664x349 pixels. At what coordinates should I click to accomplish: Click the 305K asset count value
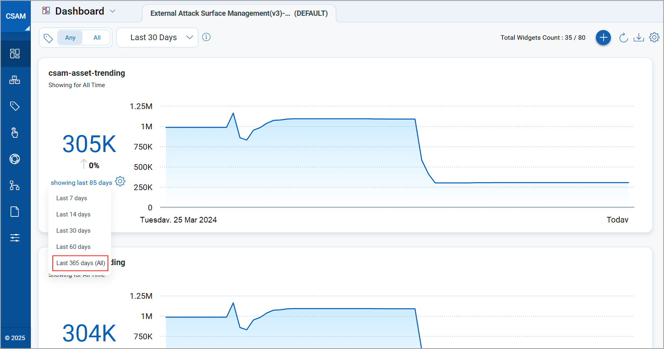[89, 144]
